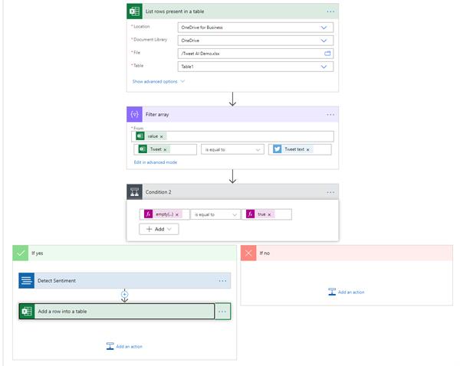Remove the Tweet text token from filter

[308, 149]
